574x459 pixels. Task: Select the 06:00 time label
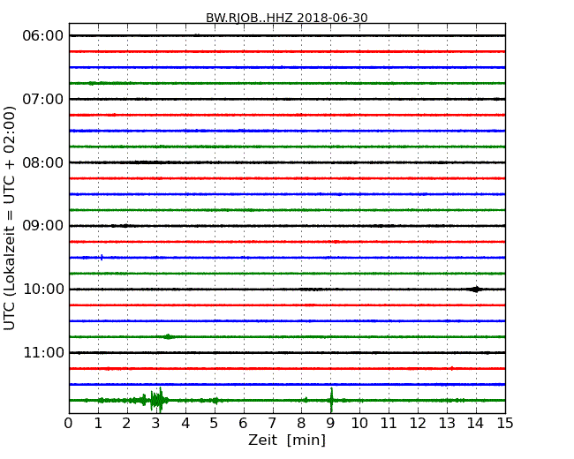(43, 36)
